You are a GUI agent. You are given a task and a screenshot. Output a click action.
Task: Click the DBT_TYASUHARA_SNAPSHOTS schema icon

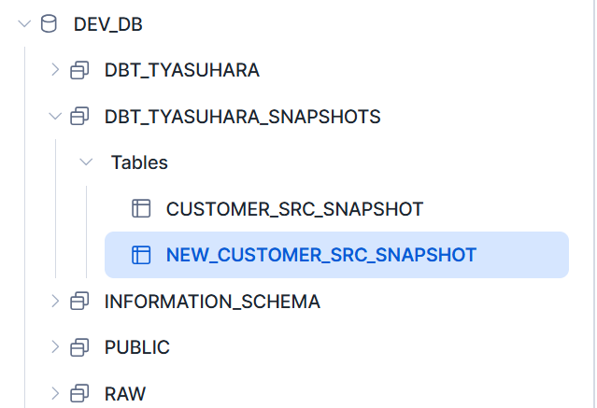point(80,117)
